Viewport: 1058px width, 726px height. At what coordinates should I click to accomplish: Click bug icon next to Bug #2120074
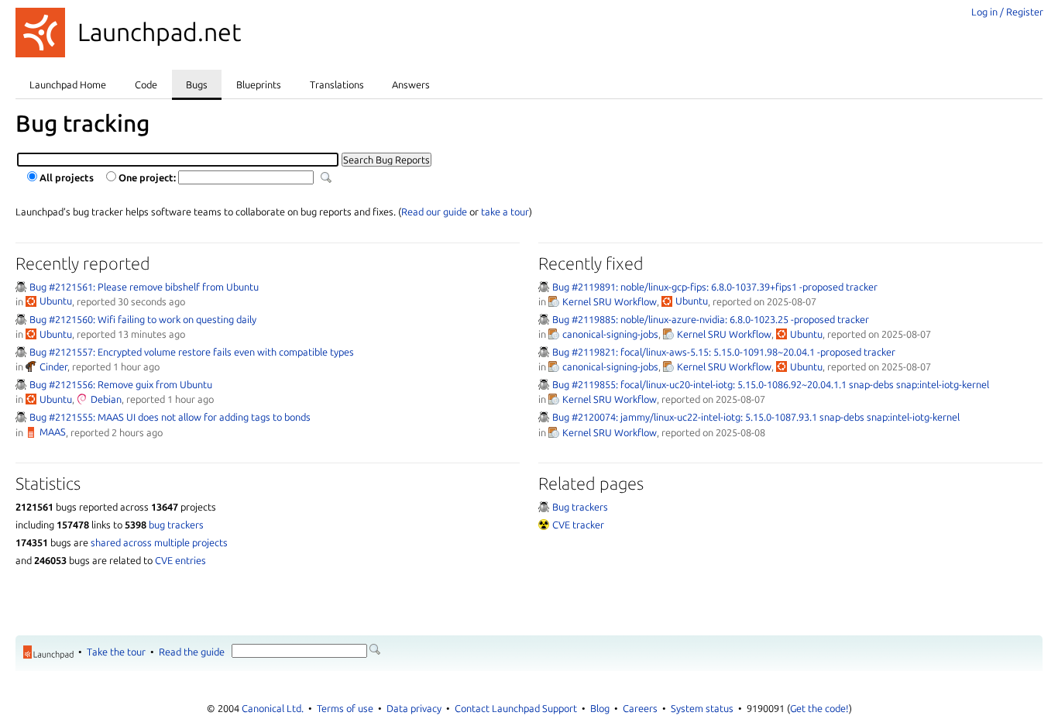tap(544, 417)
